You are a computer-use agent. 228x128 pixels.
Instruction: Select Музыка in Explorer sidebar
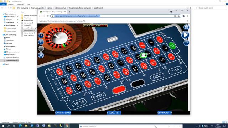coord(9,49)
